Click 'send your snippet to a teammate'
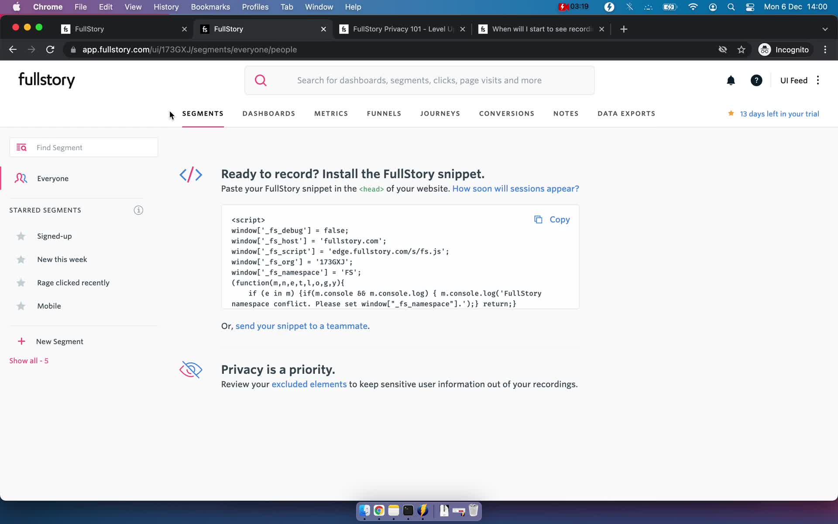The height and width of the screenshot is (524, 838). (x=302, y=326)
